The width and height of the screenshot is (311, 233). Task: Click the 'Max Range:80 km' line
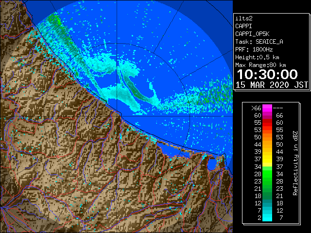[x=260, y=65]
